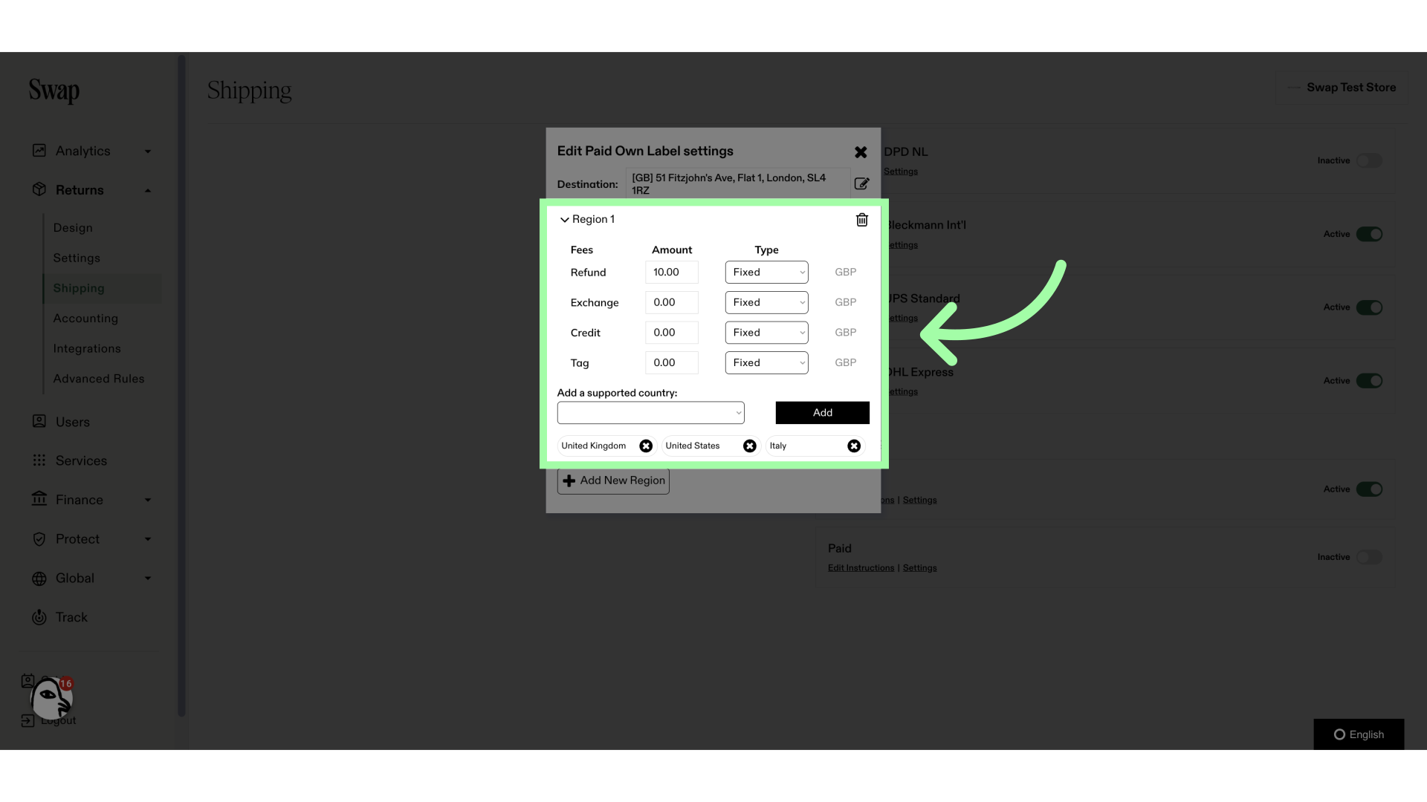Click the Services grid icon in the sidebar
1427x802 pixels.
click(x=39, y=460)
